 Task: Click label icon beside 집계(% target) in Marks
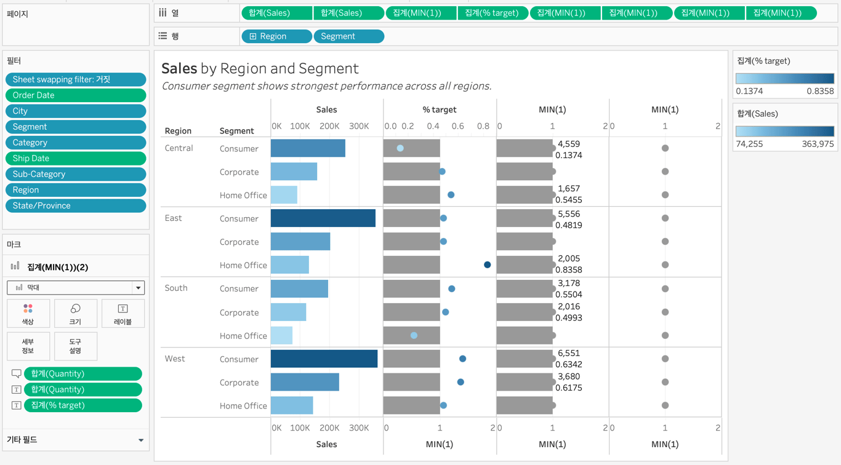[x=17, y=405]
